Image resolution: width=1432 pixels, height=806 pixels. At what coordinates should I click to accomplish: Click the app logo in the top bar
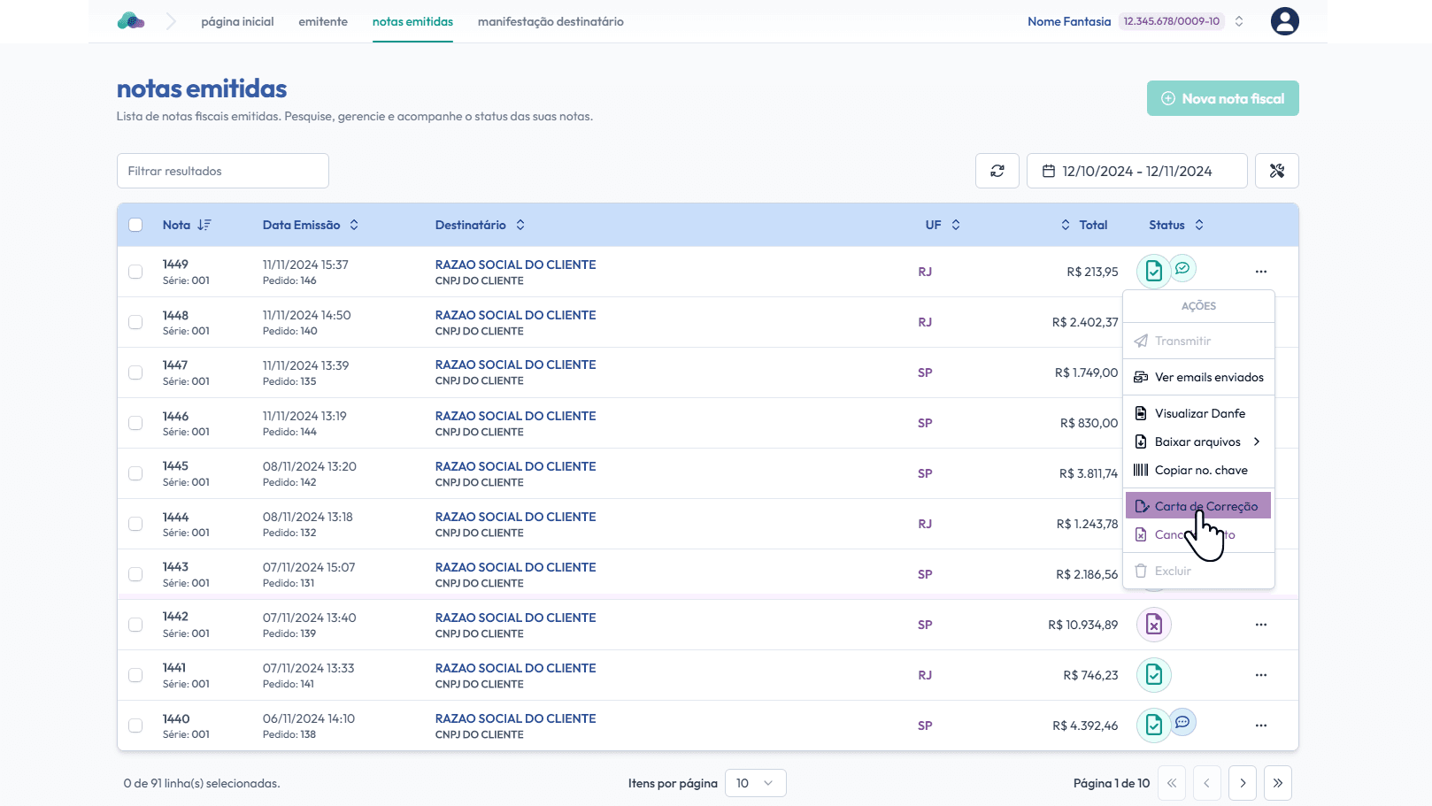pos(131,21)
